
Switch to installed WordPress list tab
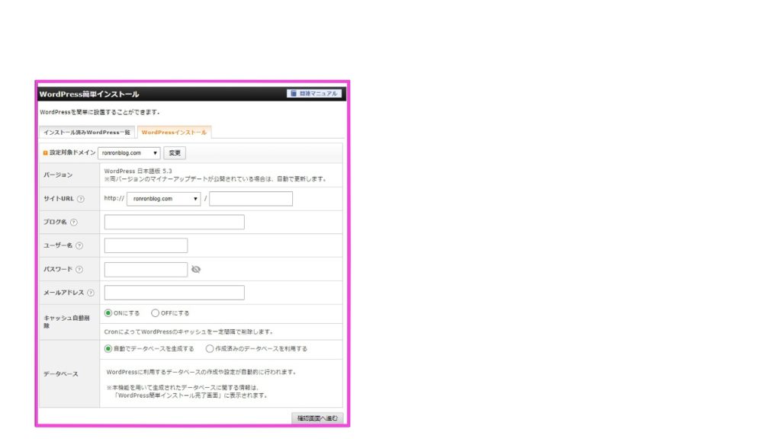[x=87, y=133]
